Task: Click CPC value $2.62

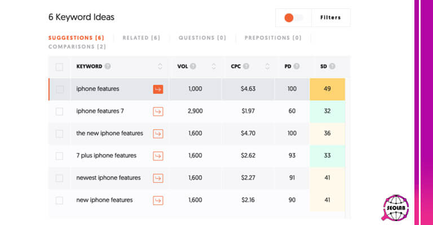Action: click(x=248, y=156)
